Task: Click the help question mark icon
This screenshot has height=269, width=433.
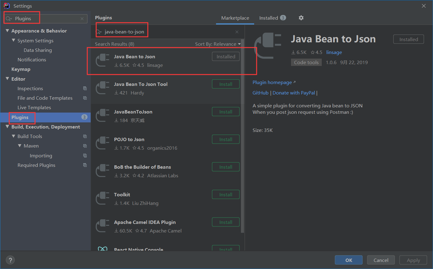Action: [10, 260]
